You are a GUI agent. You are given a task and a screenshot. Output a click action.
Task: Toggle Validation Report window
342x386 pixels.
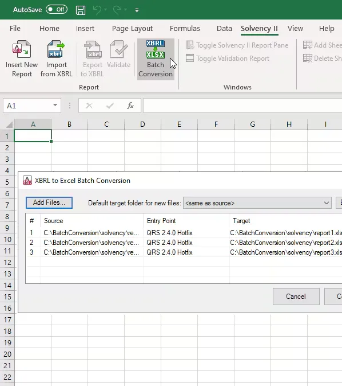228,59
